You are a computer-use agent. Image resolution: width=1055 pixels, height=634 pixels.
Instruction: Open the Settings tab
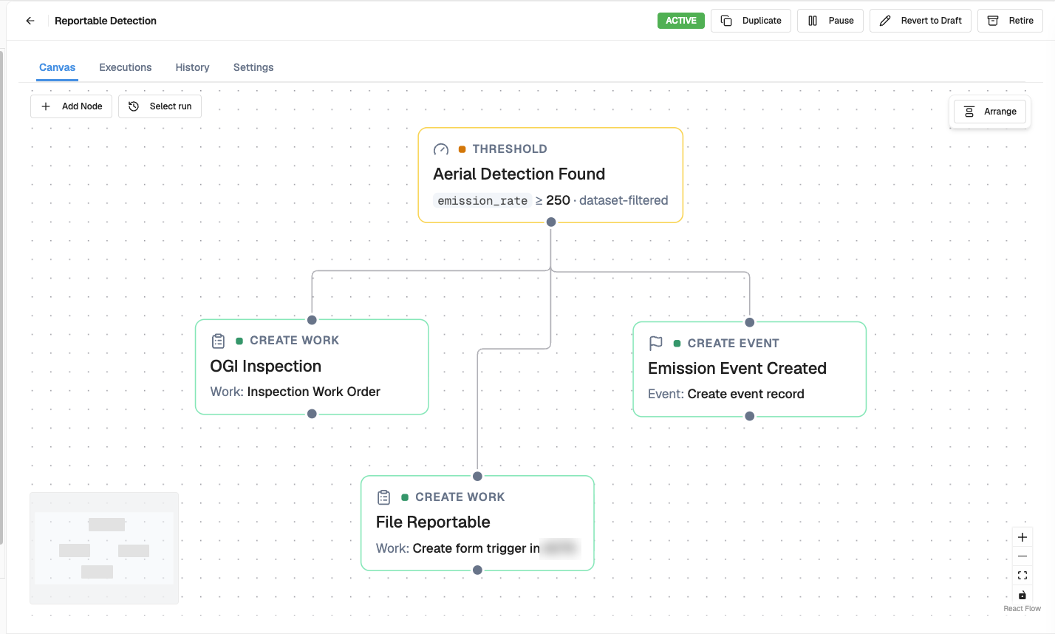[x=253, y=67]
